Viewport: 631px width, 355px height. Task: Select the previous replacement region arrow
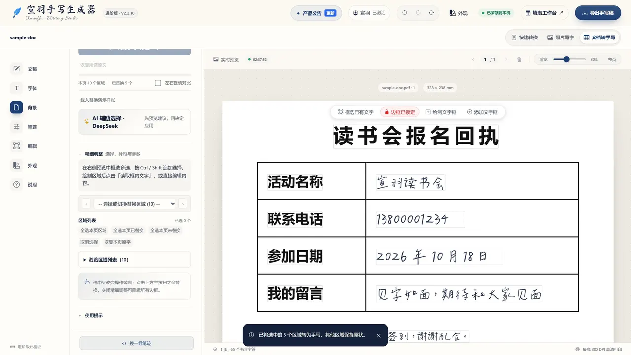pos(86,204)
